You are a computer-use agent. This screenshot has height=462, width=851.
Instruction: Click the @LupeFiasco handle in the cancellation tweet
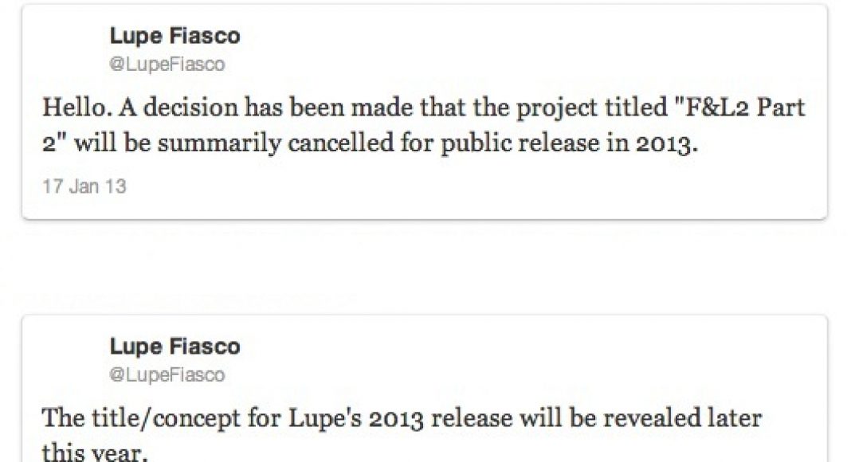(167, 65)
